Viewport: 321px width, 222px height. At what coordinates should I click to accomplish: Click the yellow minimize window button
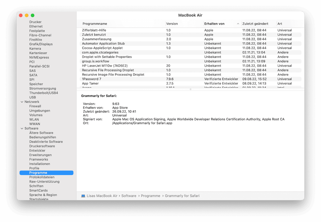(27, 16)
